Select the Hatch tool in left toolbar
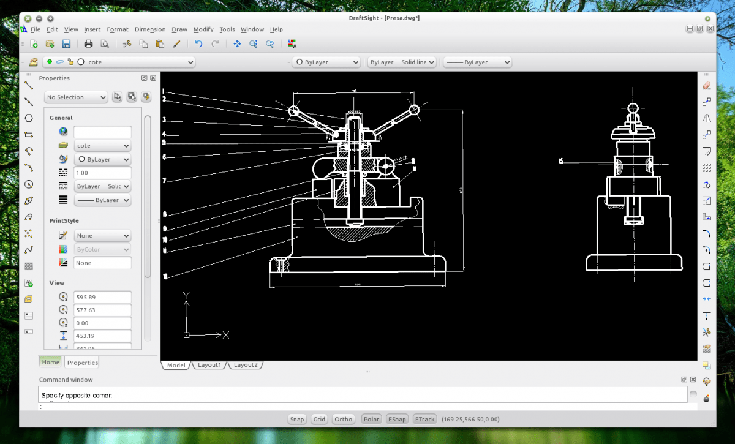The height and width of the screenshot is (444, 735). pos(29,266)
